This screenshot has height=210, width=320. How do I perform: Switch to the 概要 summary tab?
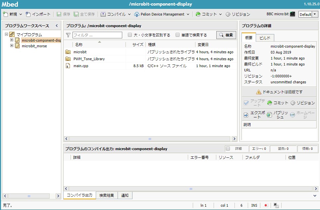tap(249, 37)
